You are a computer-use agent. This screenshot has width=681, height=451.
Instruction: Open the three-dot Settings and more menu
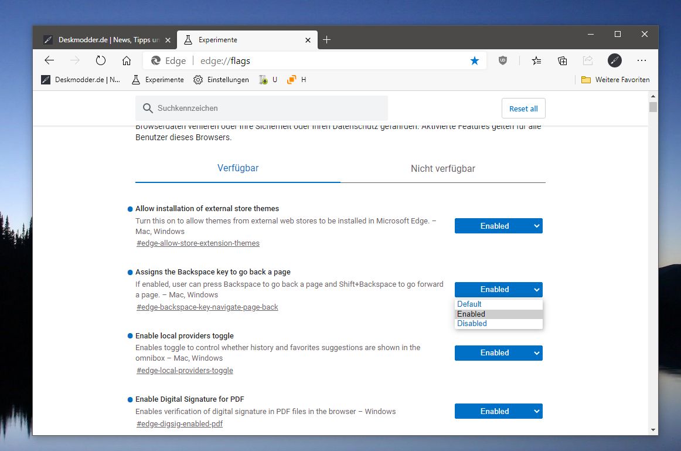tap(642, 60)
